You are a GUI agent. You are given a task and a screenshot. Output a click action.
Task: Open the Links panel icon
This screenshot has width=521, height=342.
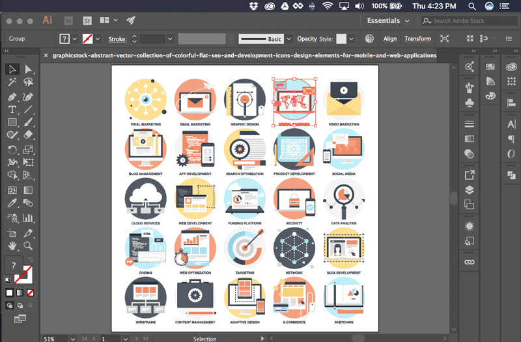[x=469, y=261]
